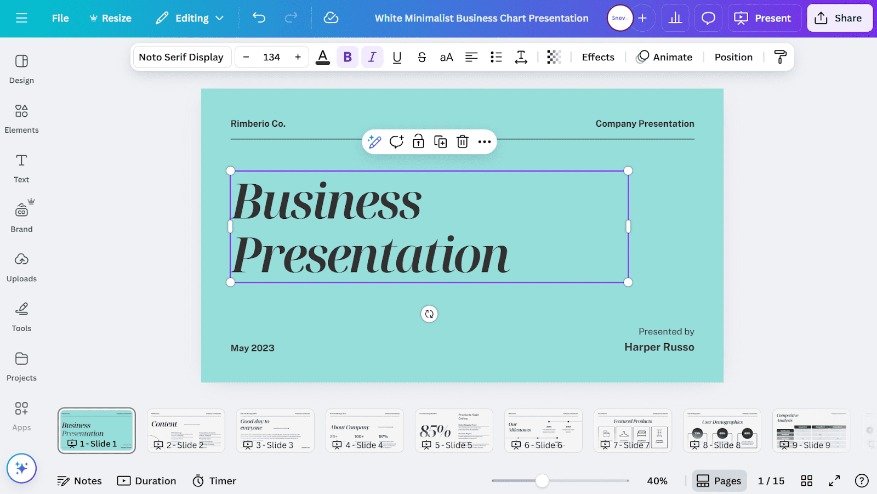Duplicate the selected text box

click(x=440, y=142)
